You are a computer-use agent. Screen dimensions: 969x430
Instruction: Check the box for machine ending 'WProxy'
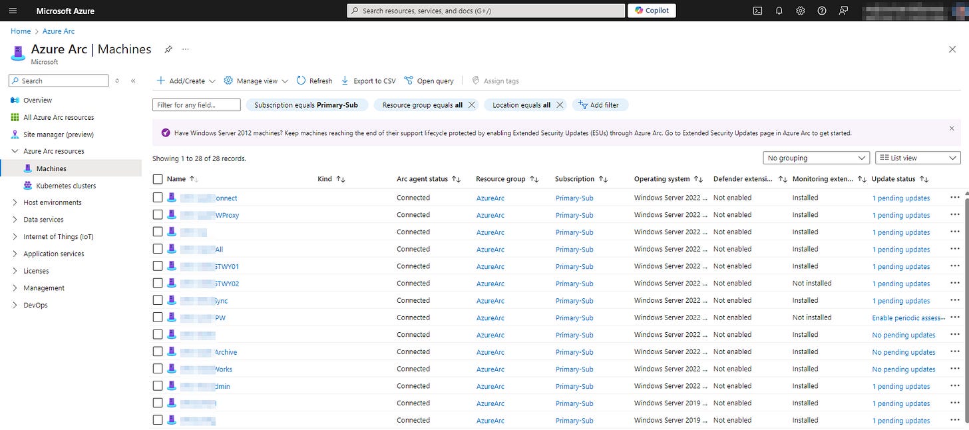[158, 215]
